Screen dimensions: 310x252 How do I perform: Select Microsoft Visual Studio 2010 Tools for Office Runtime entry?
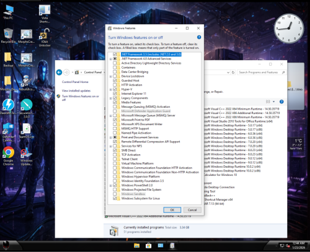pyautogui.click(x=239, y=121)
